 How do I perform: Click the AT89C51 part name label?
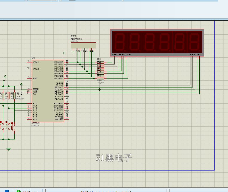[36, 123]
